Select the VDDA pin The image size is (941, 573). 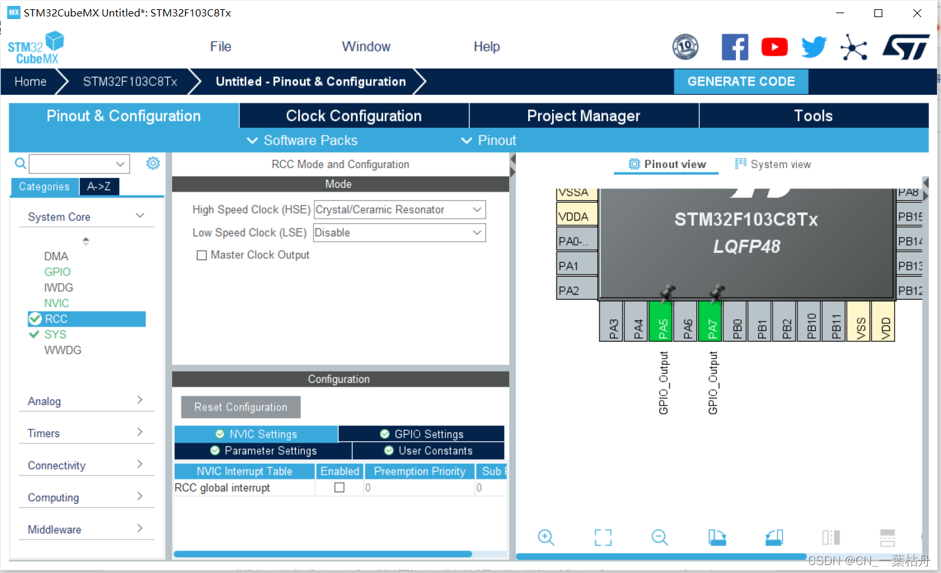(x=577, y=216)
